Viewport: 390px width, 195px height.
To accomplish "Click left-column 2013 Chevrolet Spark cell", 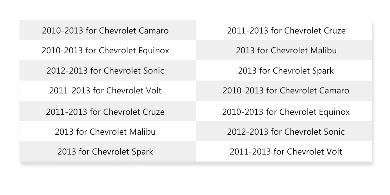I will [108, 151].
